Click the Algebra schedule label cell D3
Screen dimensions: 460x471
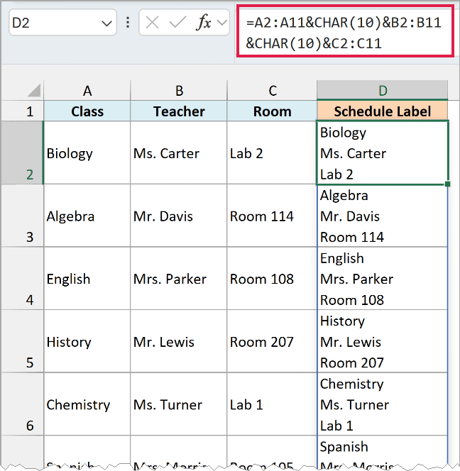(383, 216)
